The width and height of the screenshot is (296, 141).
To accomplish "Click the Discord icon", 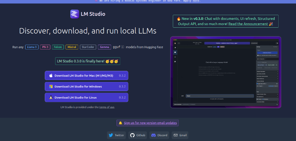I will pyautogui.click(x=154, y=135).
